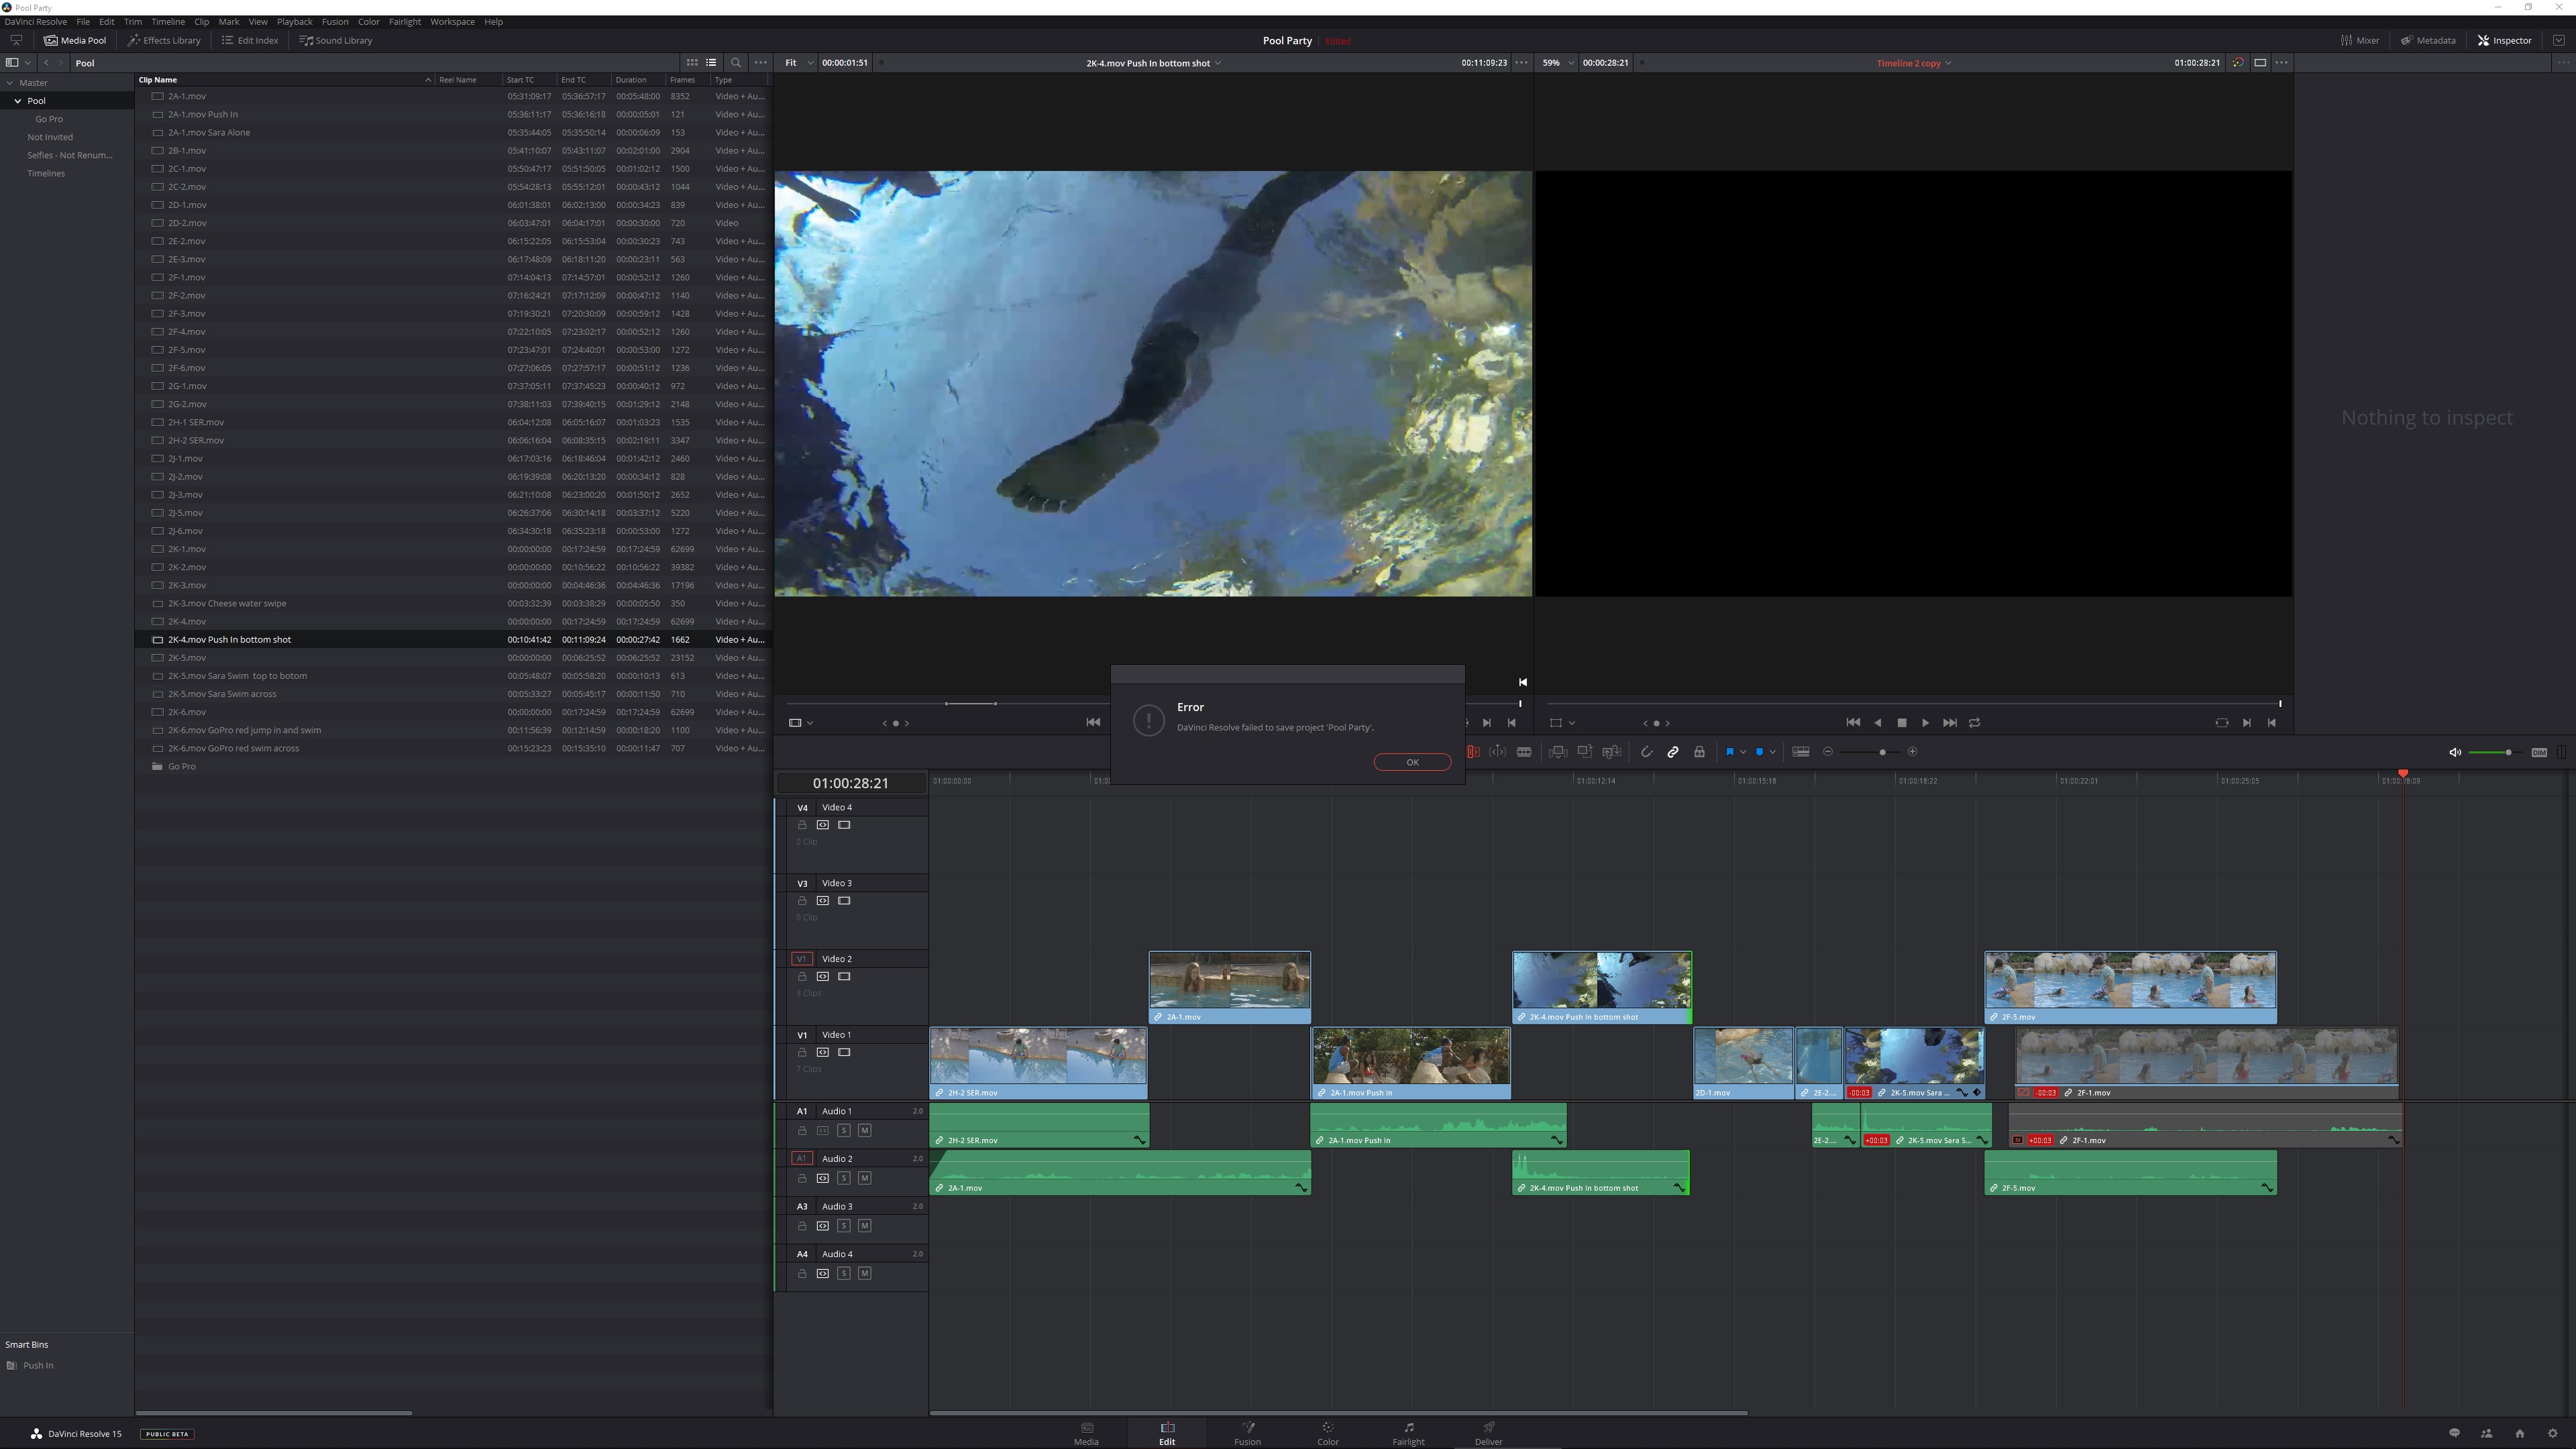
Task: Toggle the snapping magnet icon
Action: (1646, 752)
